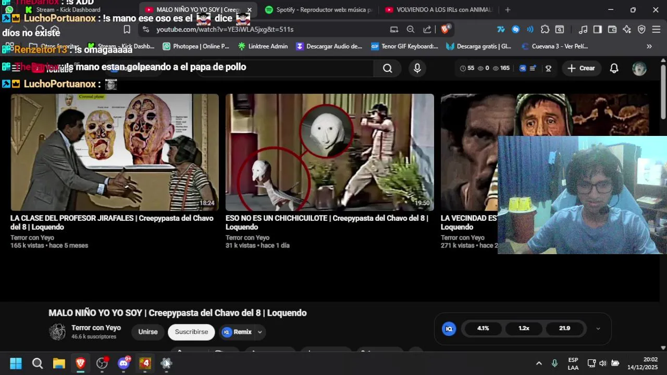Click the Remix button
This screenshot has height=375, width=667.
(x=237, y=332)
